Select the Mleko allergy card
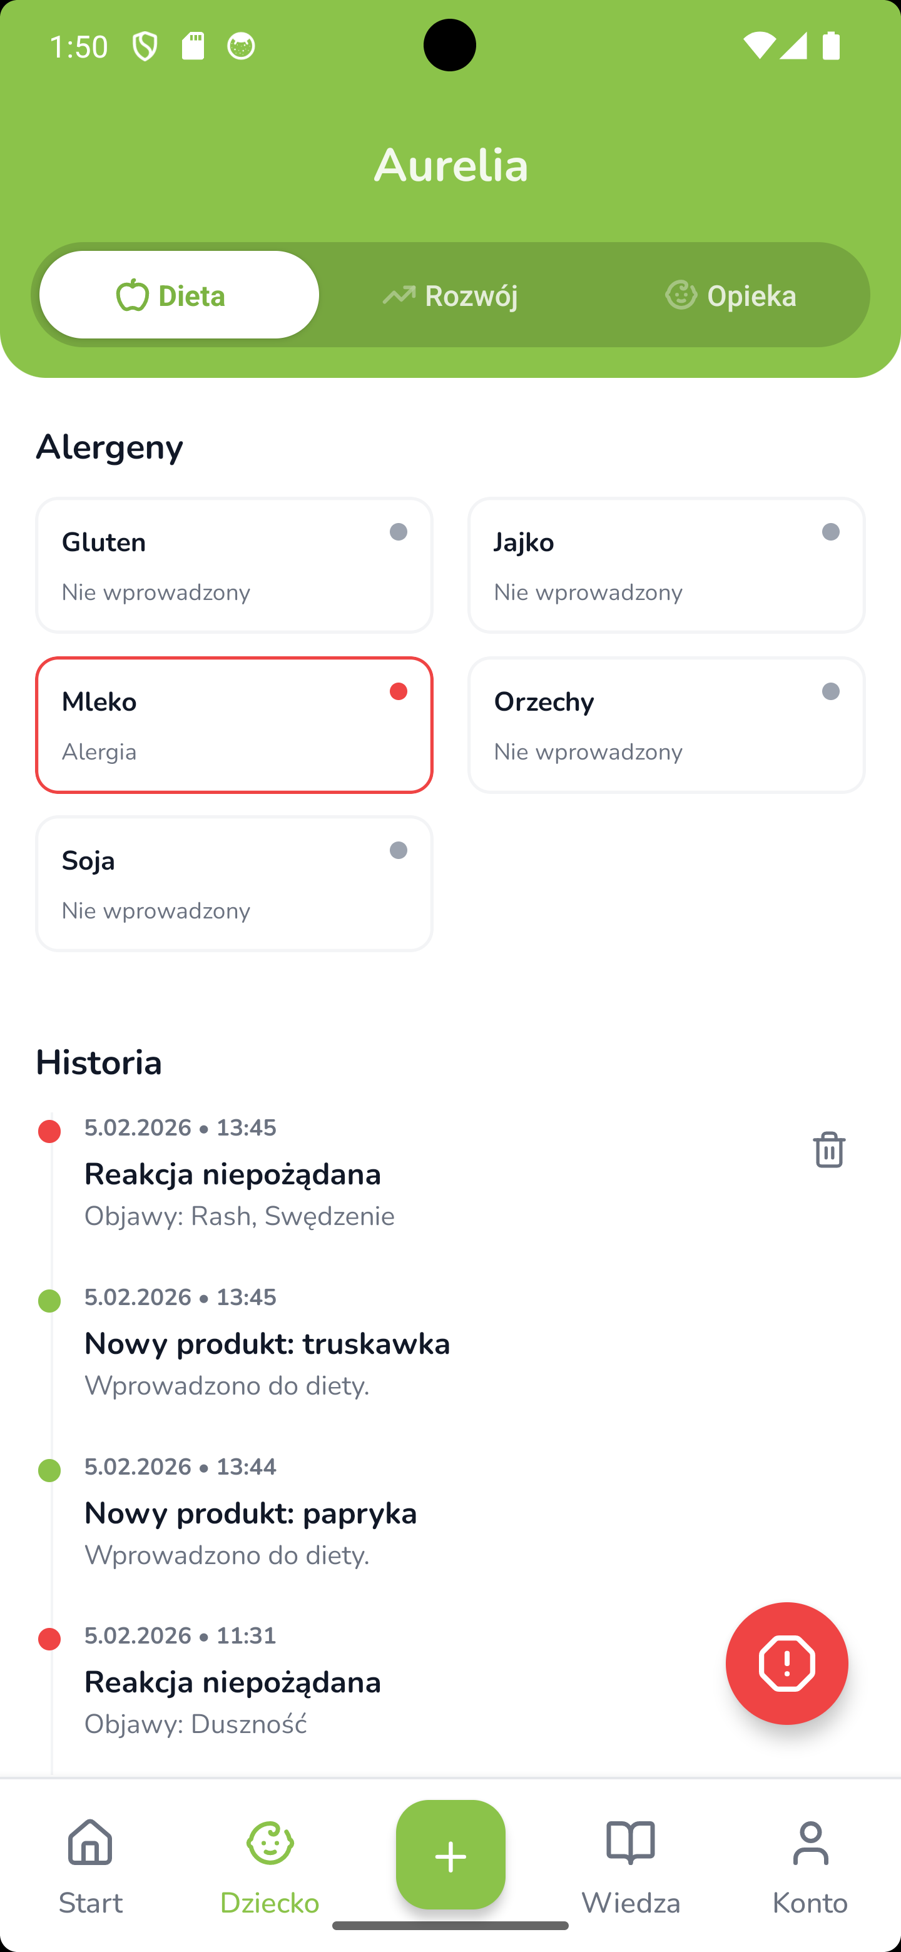This screenshot has height=1952, width=901. pyautogui.click(x=233, y=724)
